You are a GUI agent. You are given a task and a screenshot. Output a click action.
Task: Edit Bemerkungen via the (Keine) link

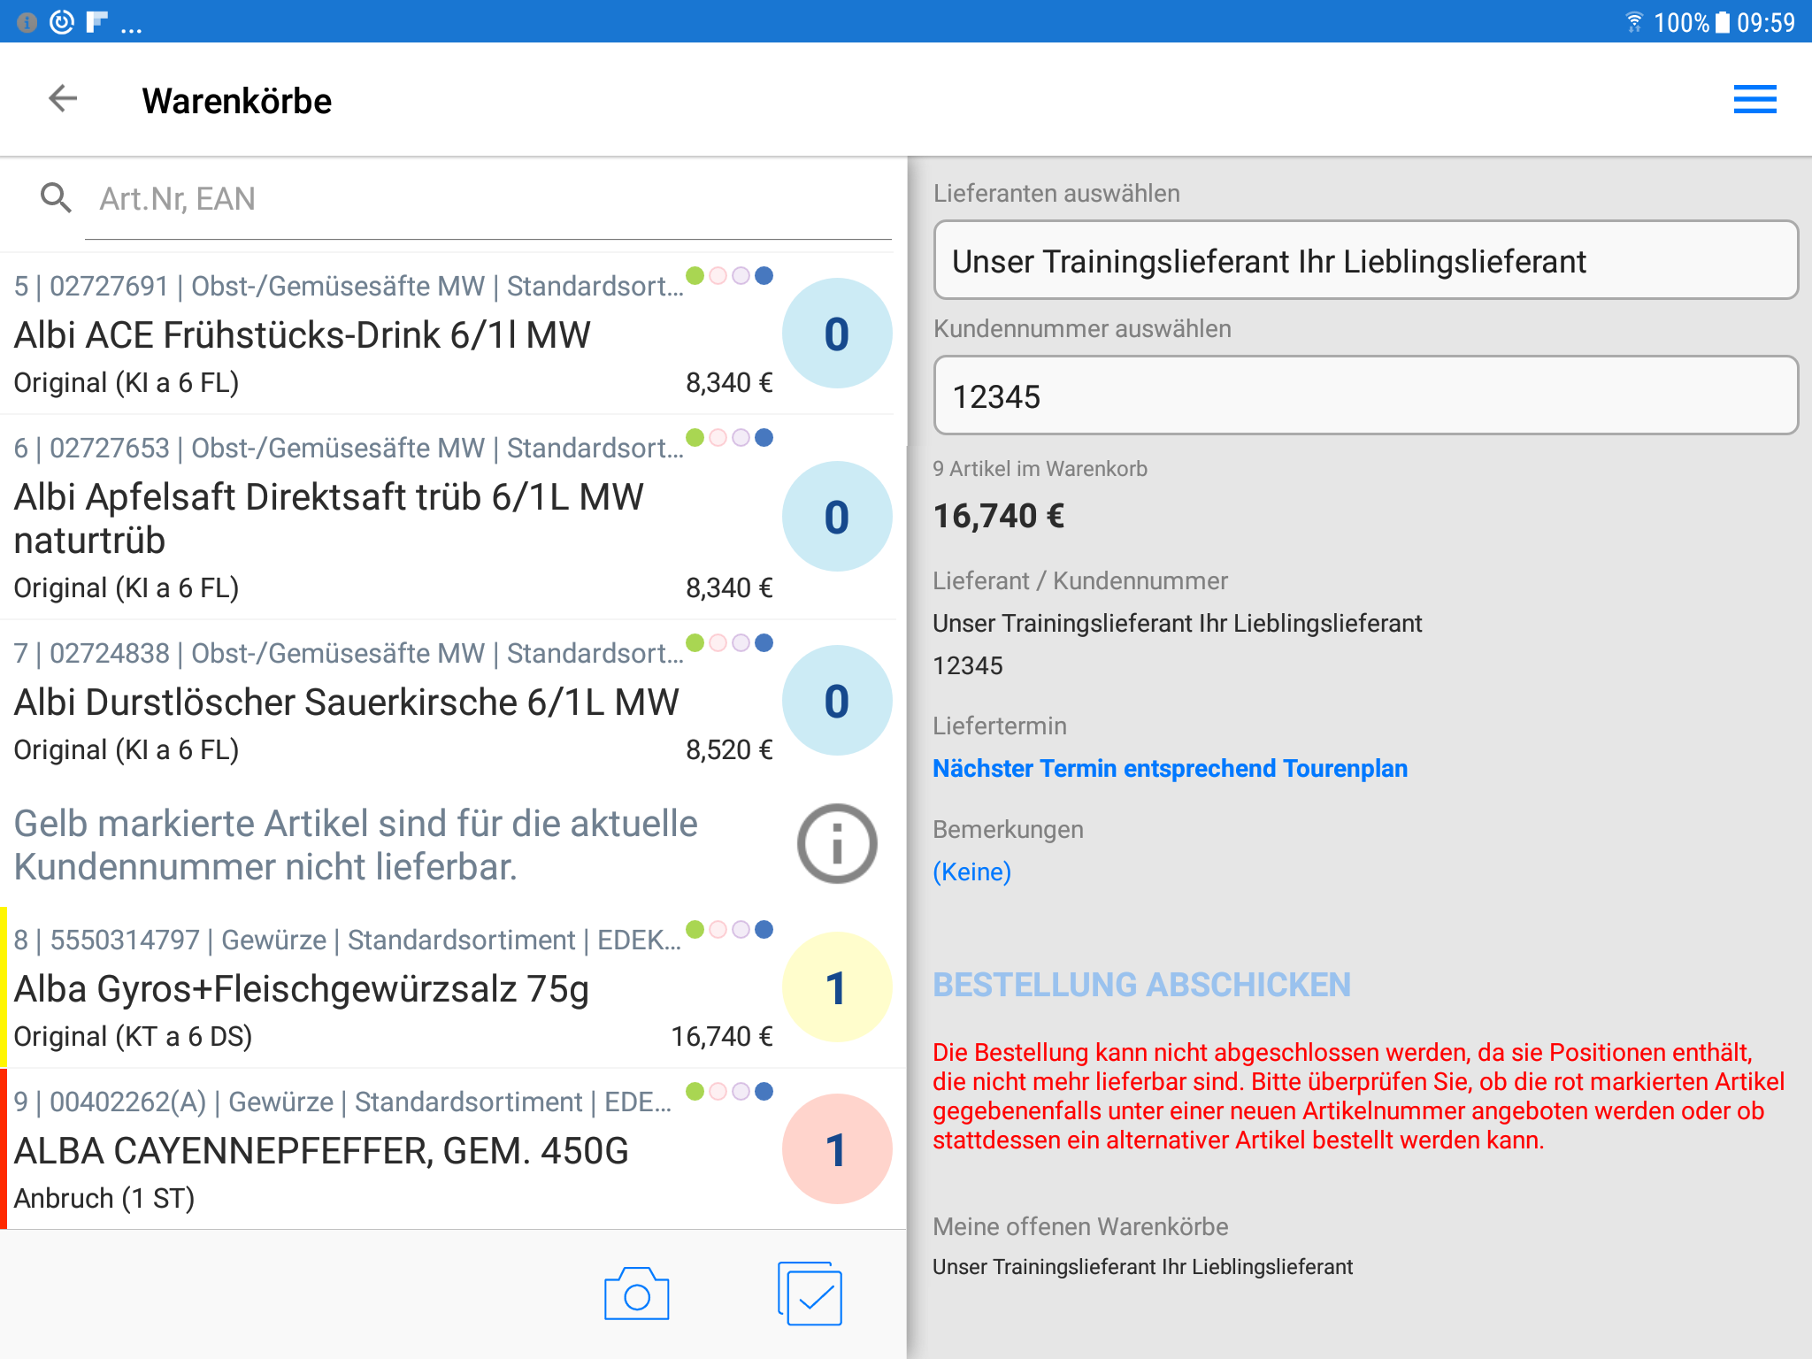click(971, 872)
